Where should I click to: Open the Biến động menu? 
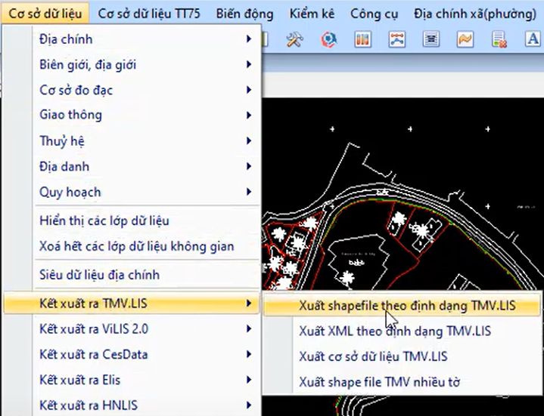244,14
